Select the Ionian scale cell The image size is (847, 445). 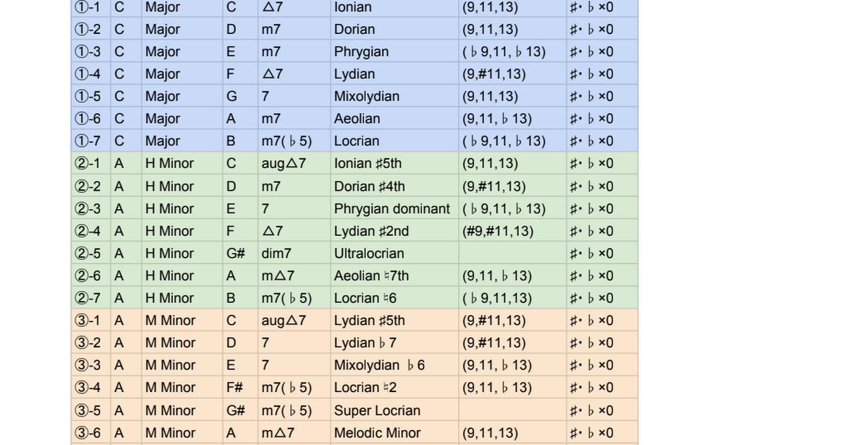[393, 7]
